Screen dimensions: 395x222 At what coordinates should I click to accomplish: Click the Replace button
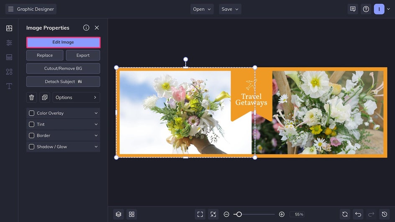point(45,55)
